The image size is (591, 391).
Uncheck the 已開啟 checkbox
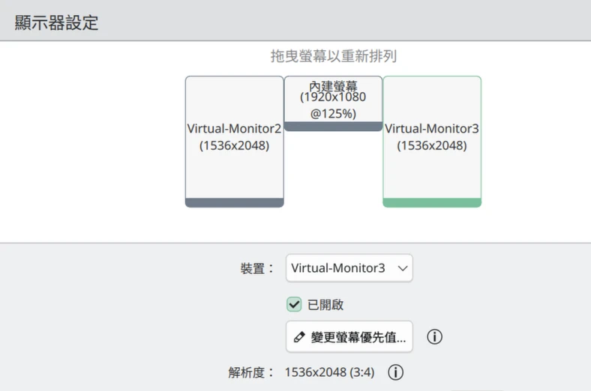tap(295, 305)
